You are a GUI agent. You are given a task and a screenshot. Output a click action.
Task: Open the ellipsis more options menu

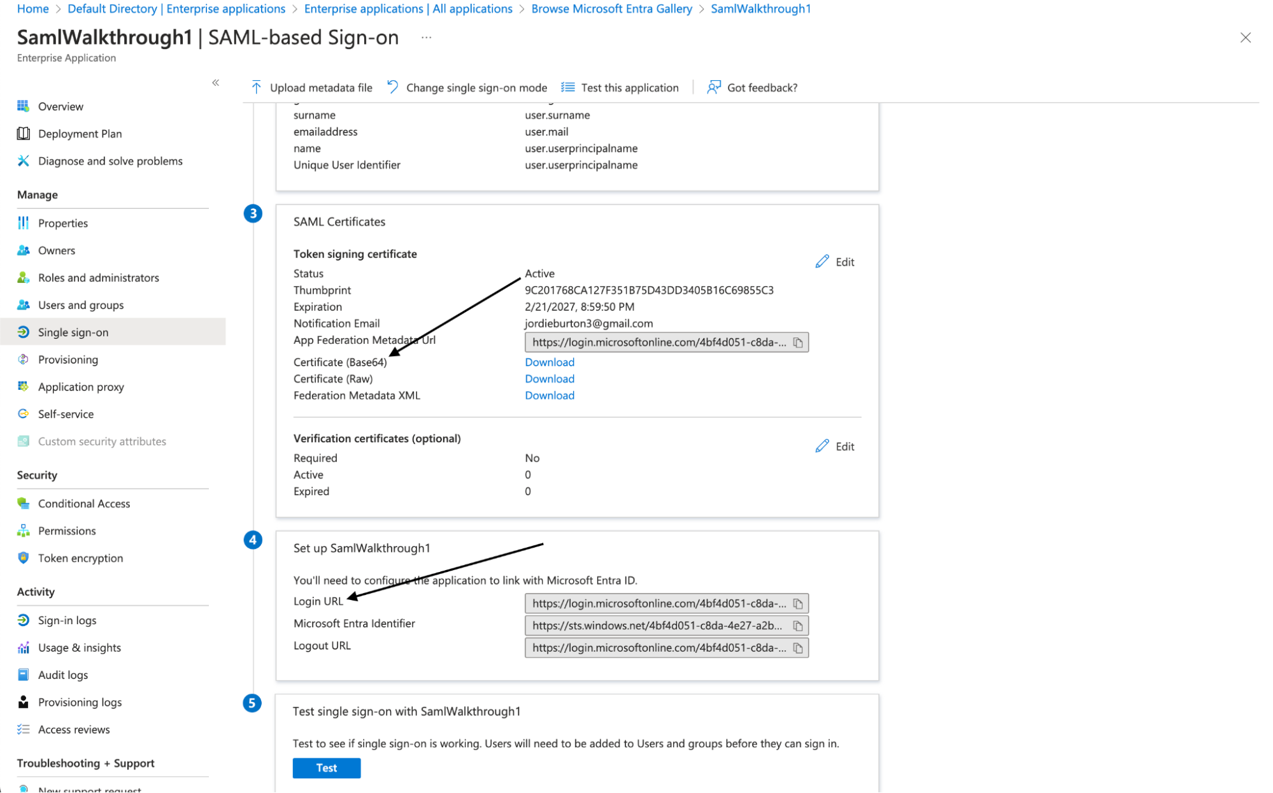tap(426, 38)
